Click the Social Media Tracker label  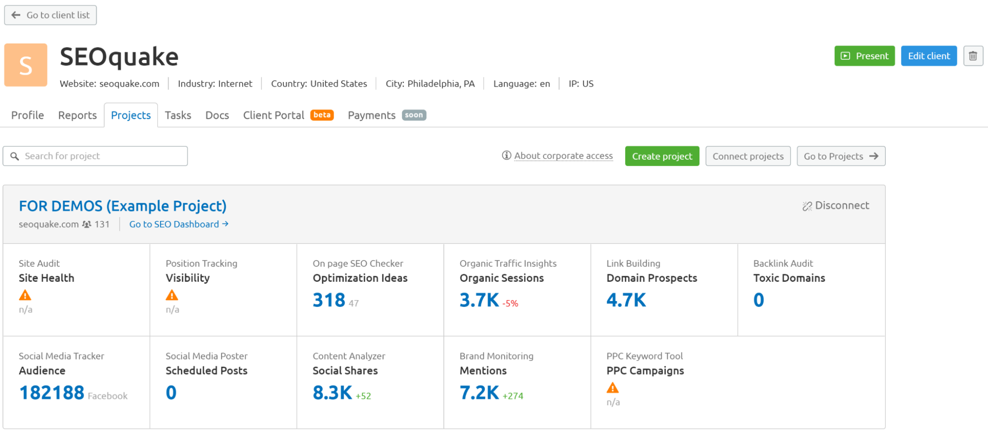[61, 356]
